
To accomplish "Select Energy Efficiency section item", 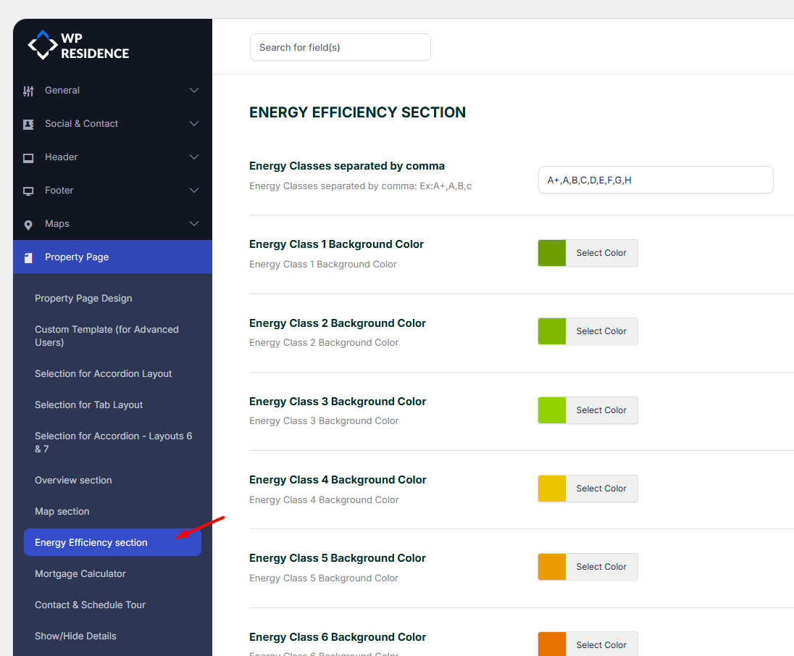I will [112, 542].
